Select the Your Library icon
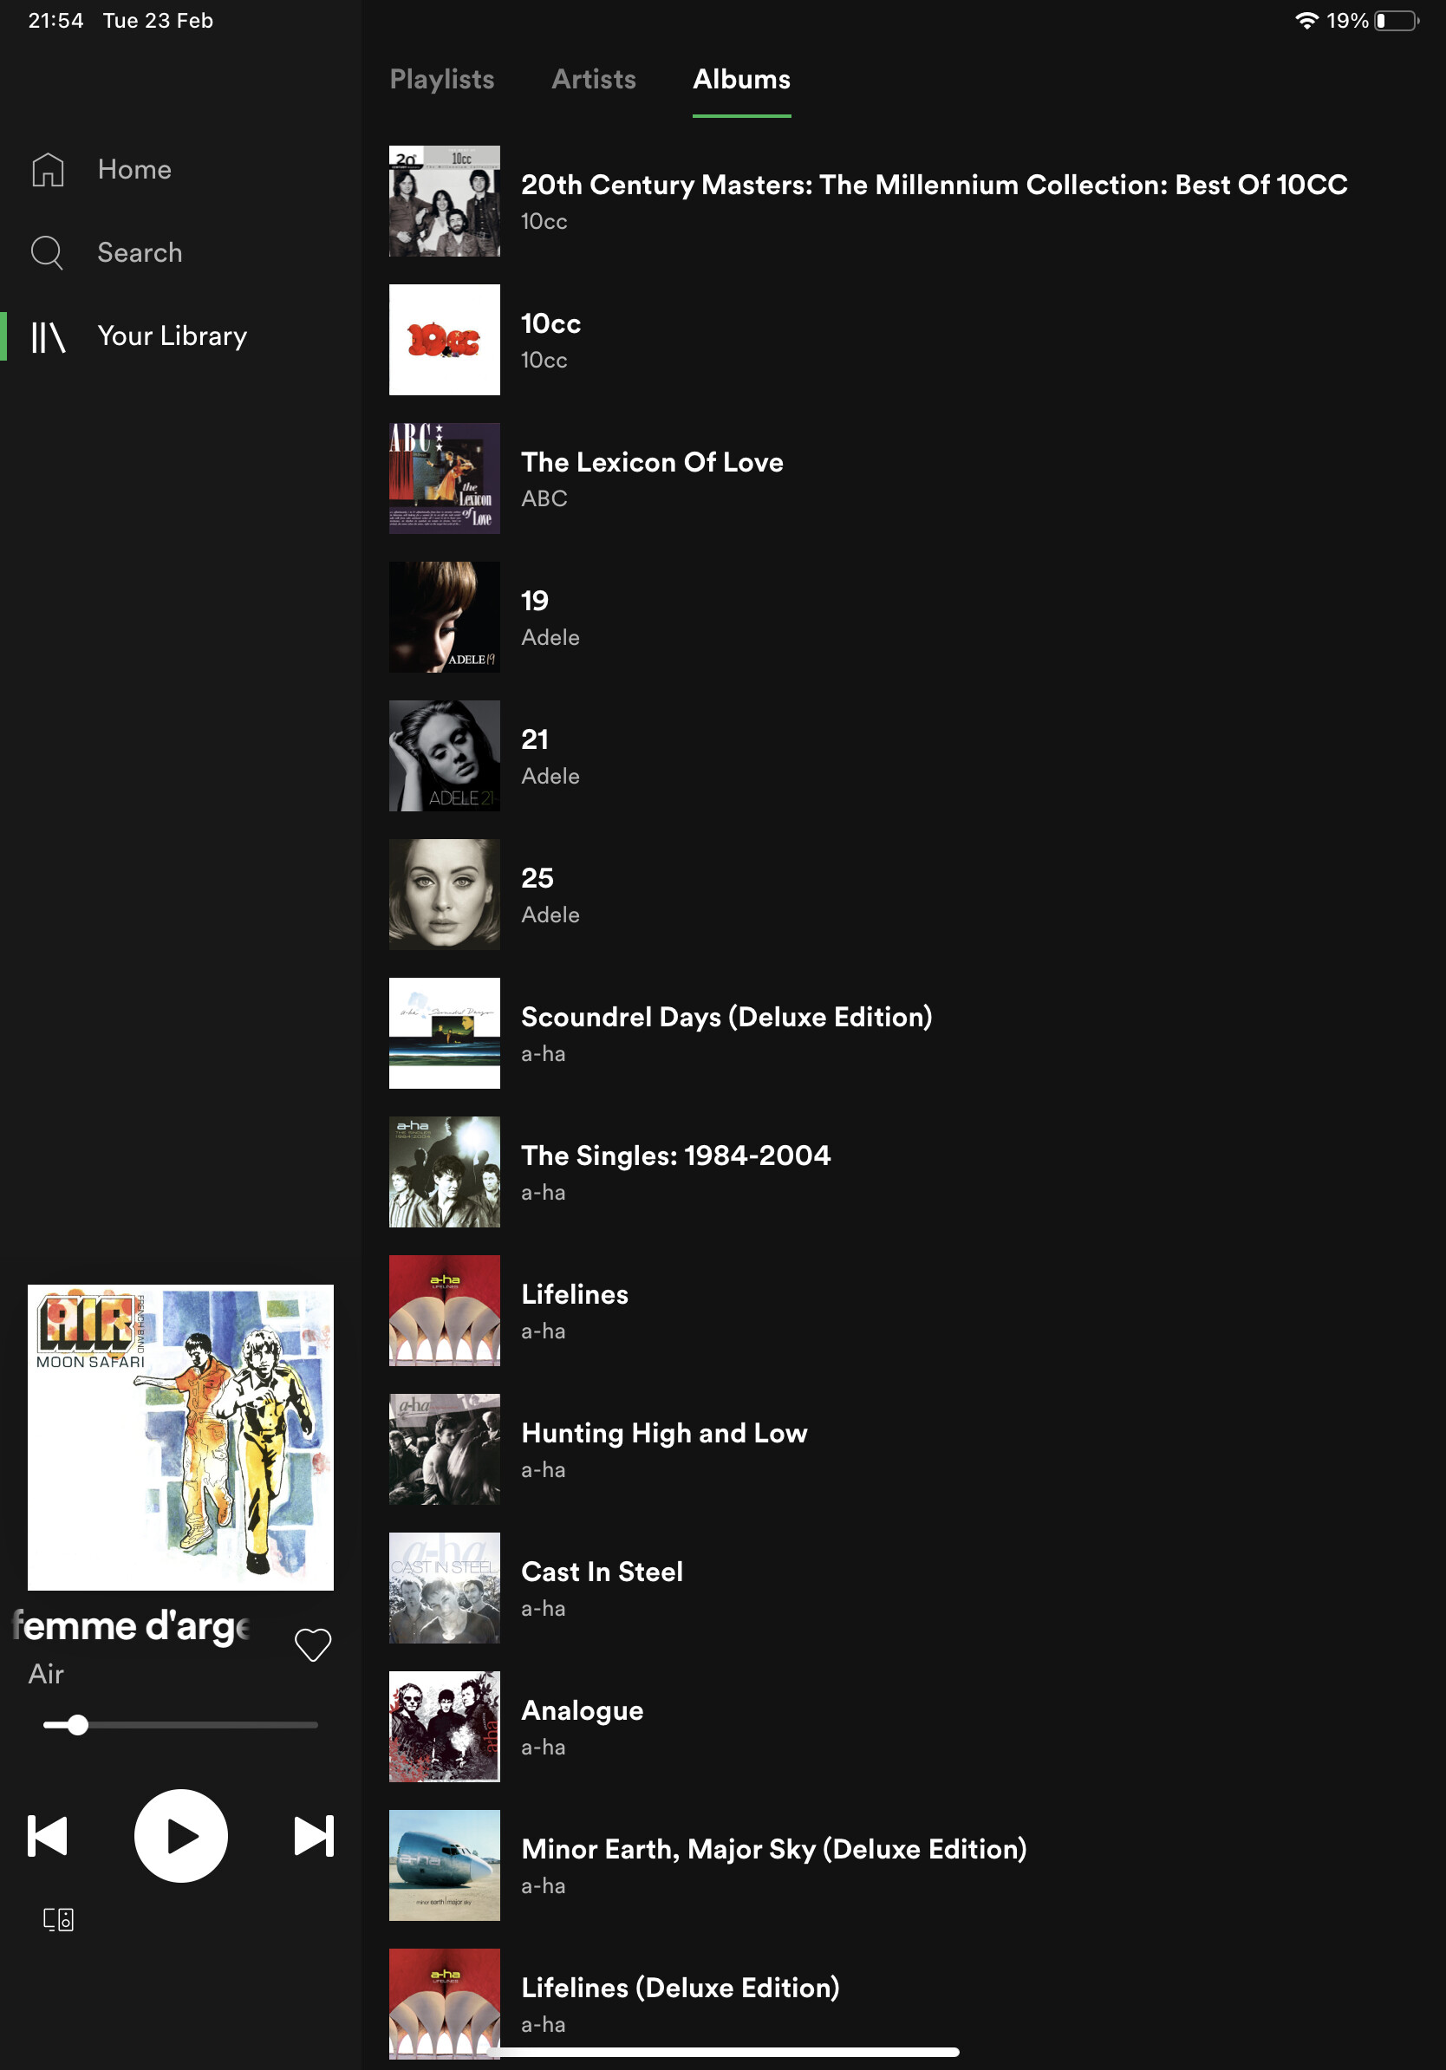The height and width of the screenshot is (2070, 1446). coord(48,336)
